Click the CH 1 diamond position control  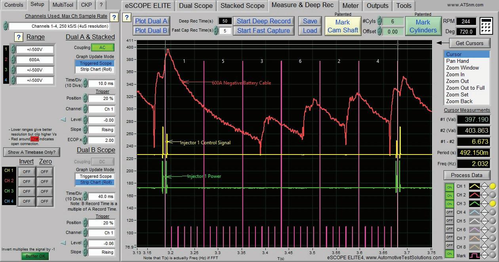[485, 186]
